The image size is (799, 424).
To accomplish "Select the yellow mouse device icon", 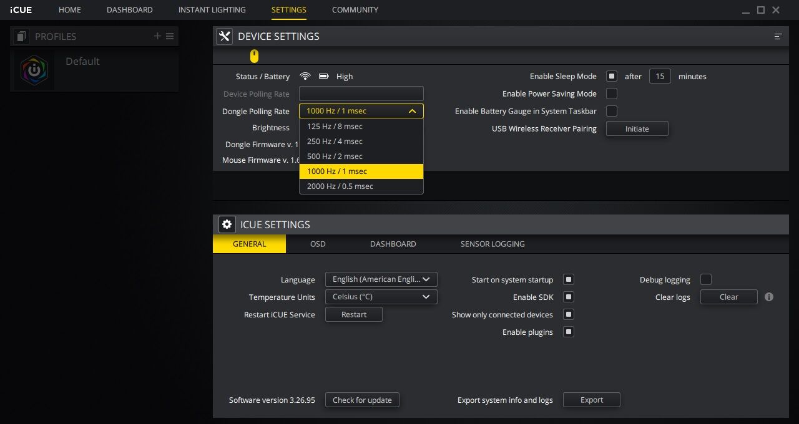I will tap(254, 56).
